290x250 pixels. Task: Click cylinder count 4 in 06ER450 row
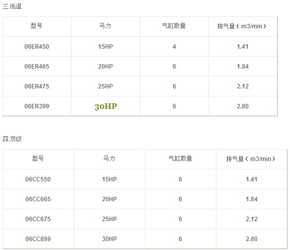coord(174,47)
